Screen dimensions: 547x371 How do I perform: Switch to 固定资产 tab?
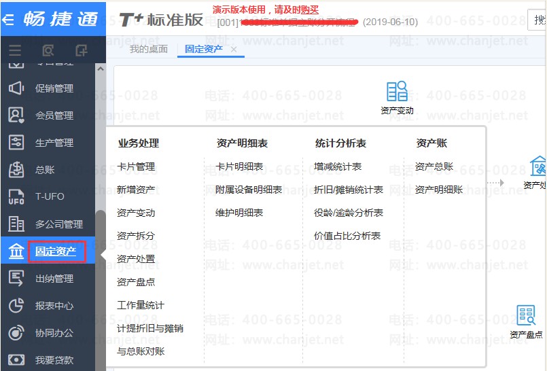pyautogui.click(x=204, y=49)
